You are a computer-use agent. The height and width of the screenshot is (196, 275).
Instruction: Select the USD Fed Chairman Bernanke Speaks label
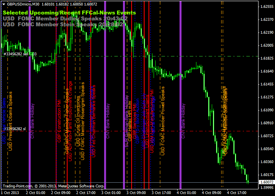(94, 121)
